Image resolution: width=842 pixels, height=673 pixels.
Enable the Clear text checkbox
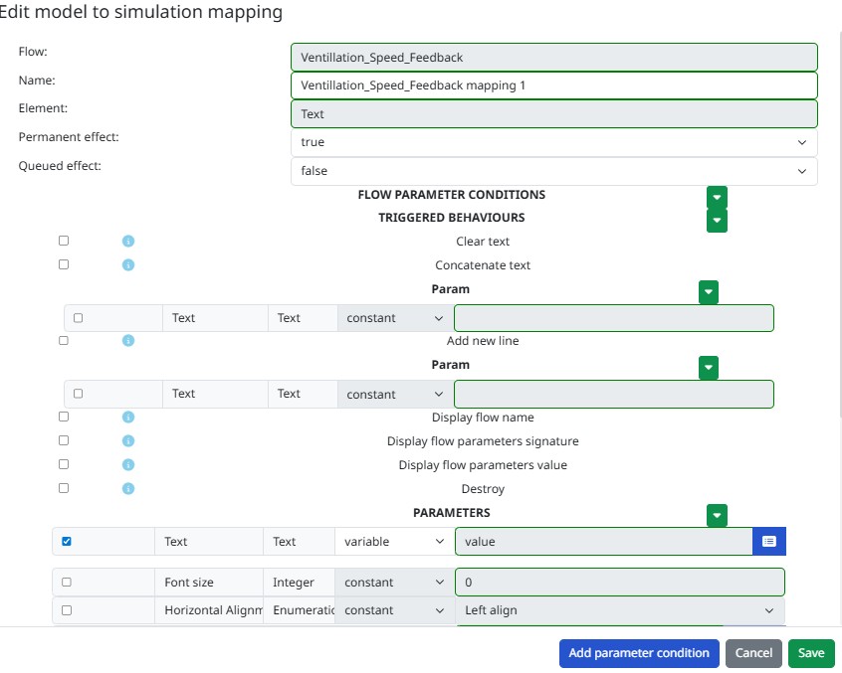[x=64, y=240]
